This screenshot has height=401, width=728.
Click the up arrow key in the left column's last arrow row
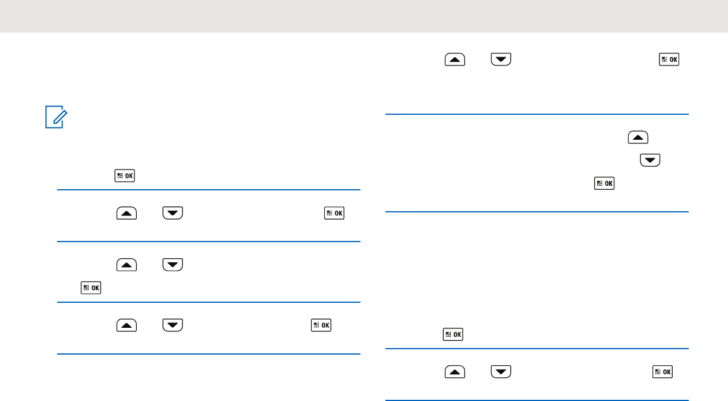127,325
